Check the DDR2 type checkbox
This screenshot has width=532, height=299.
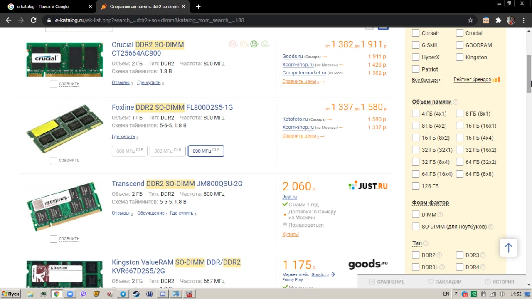pyautogui.click(x=416, y=255)
